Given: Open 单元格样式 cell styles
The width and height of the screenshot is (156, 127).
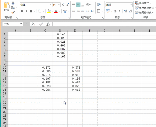Looking at the screenshot, I should pos(144,13).
